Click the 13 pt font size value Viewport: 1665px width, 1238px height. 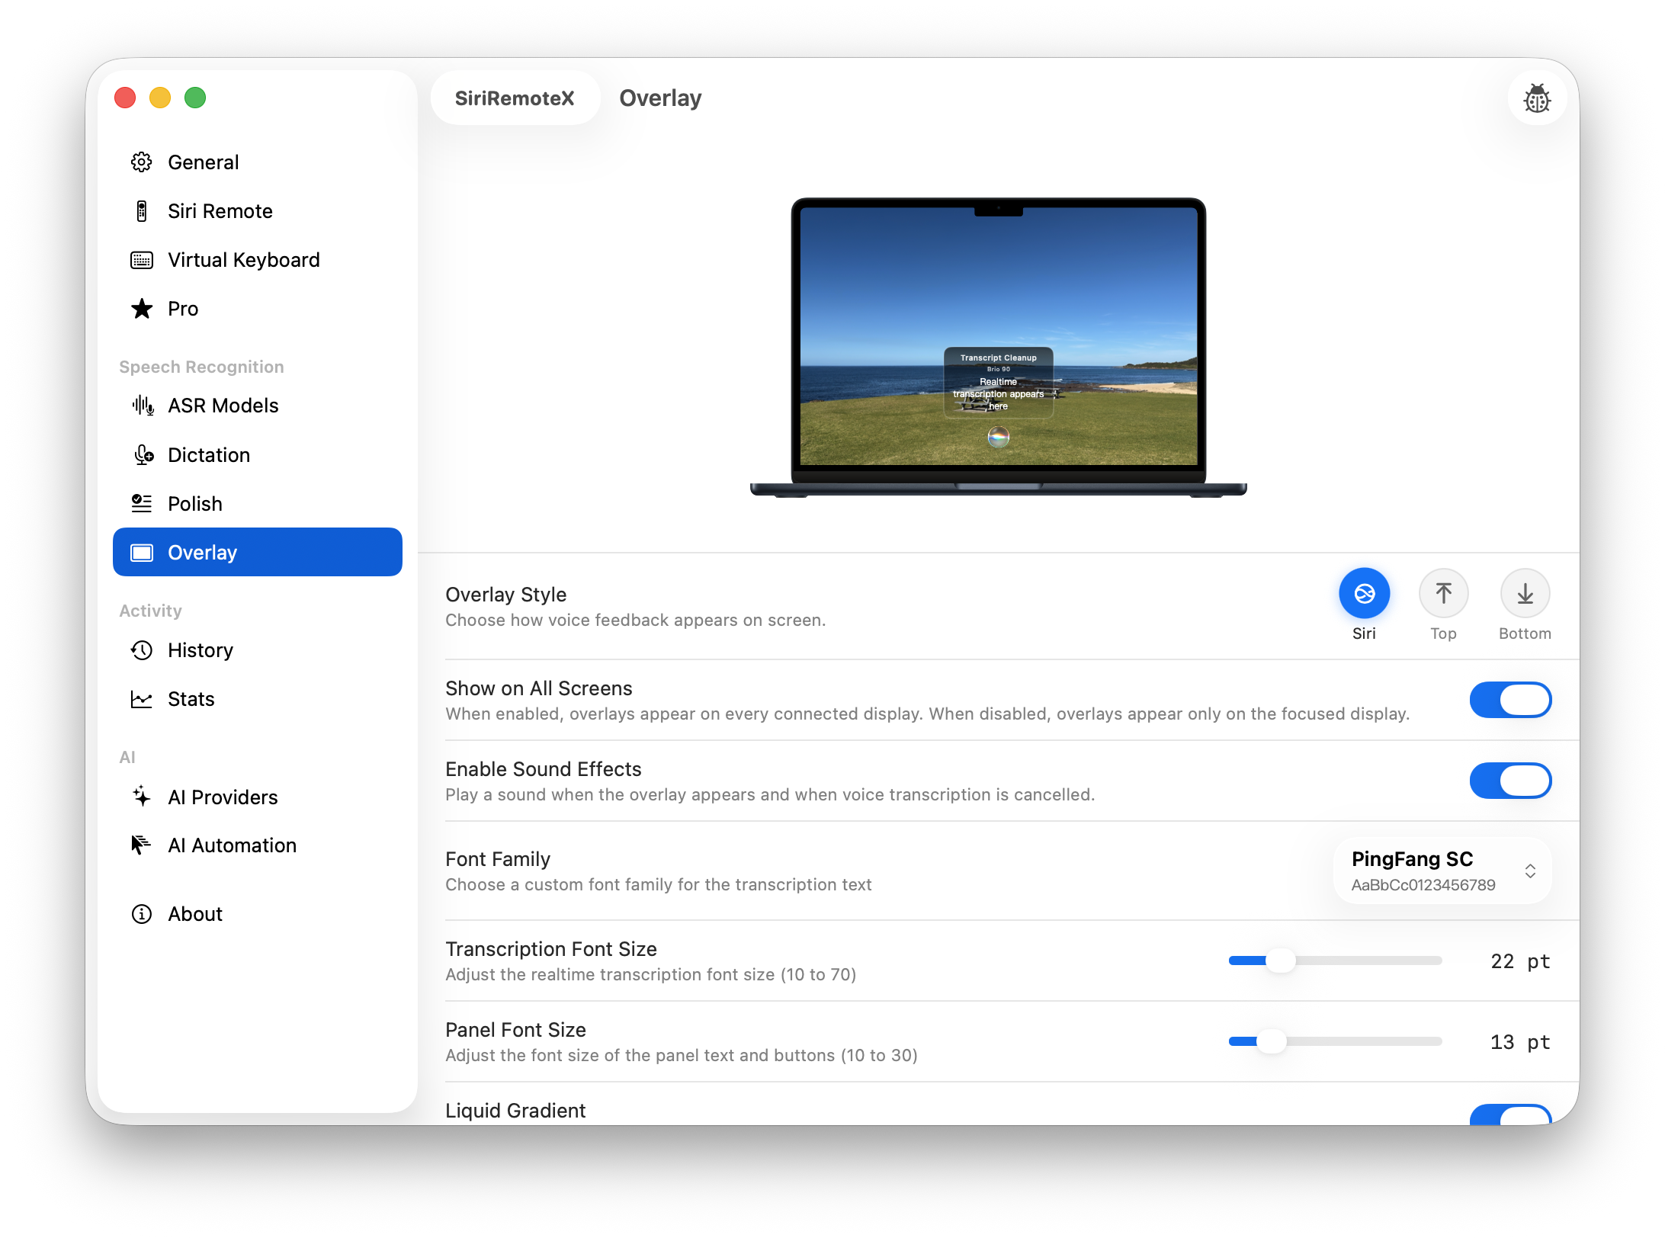1520,1042
